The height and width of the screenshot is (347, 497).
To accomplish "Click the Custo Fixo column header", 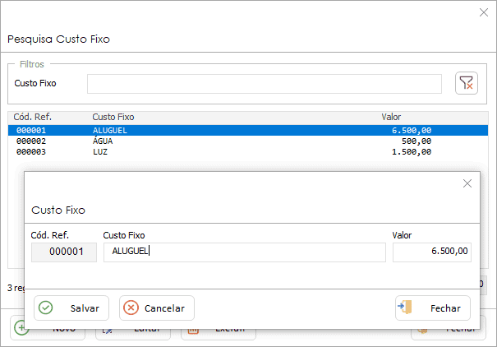I will point(113,117).
